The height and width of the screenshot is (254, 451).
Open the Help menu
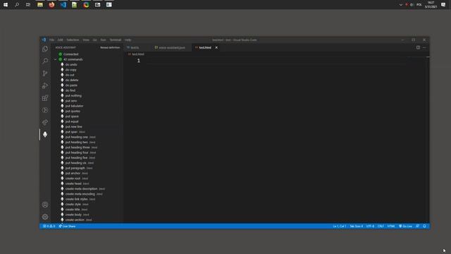tap(128, 40)
